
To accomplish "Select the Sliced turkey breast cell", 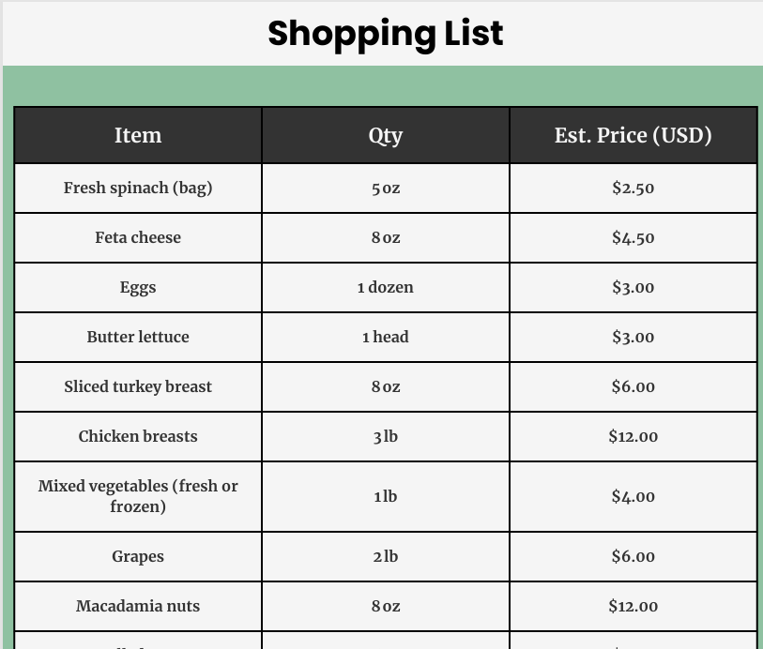I will click(x=138, y=386).
